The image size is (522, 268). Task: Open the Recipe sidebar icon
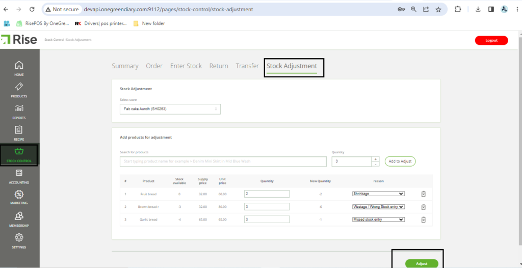pos(19,132)
